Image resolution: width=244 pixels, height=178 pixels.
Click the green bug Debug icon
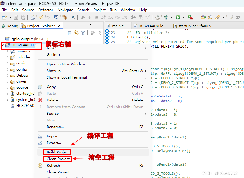tap(166, 17)
